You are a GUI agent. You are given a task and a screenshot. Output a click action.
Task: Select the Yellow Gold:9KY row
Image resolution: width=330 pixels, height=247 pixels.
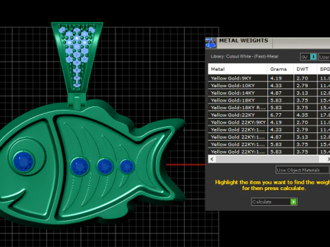269,78
